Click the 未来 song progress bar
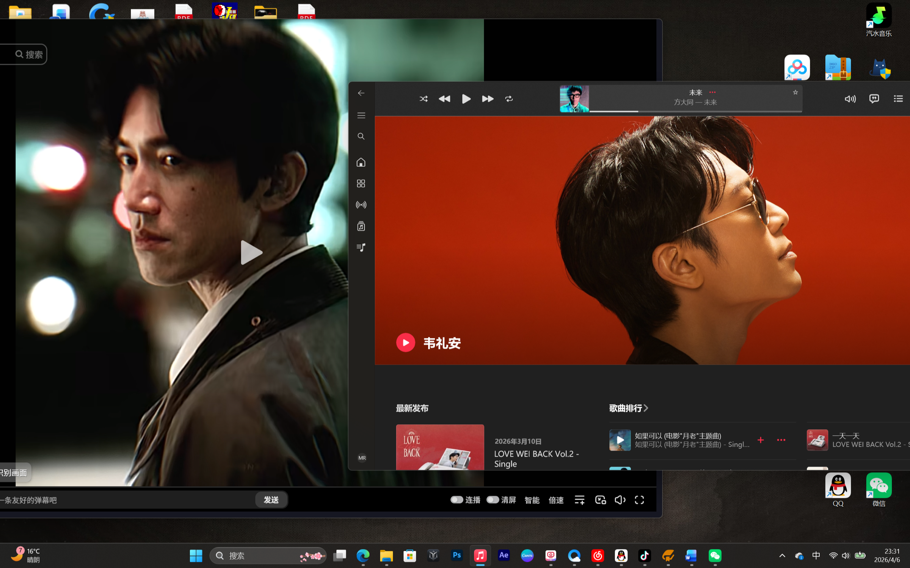 695,111
